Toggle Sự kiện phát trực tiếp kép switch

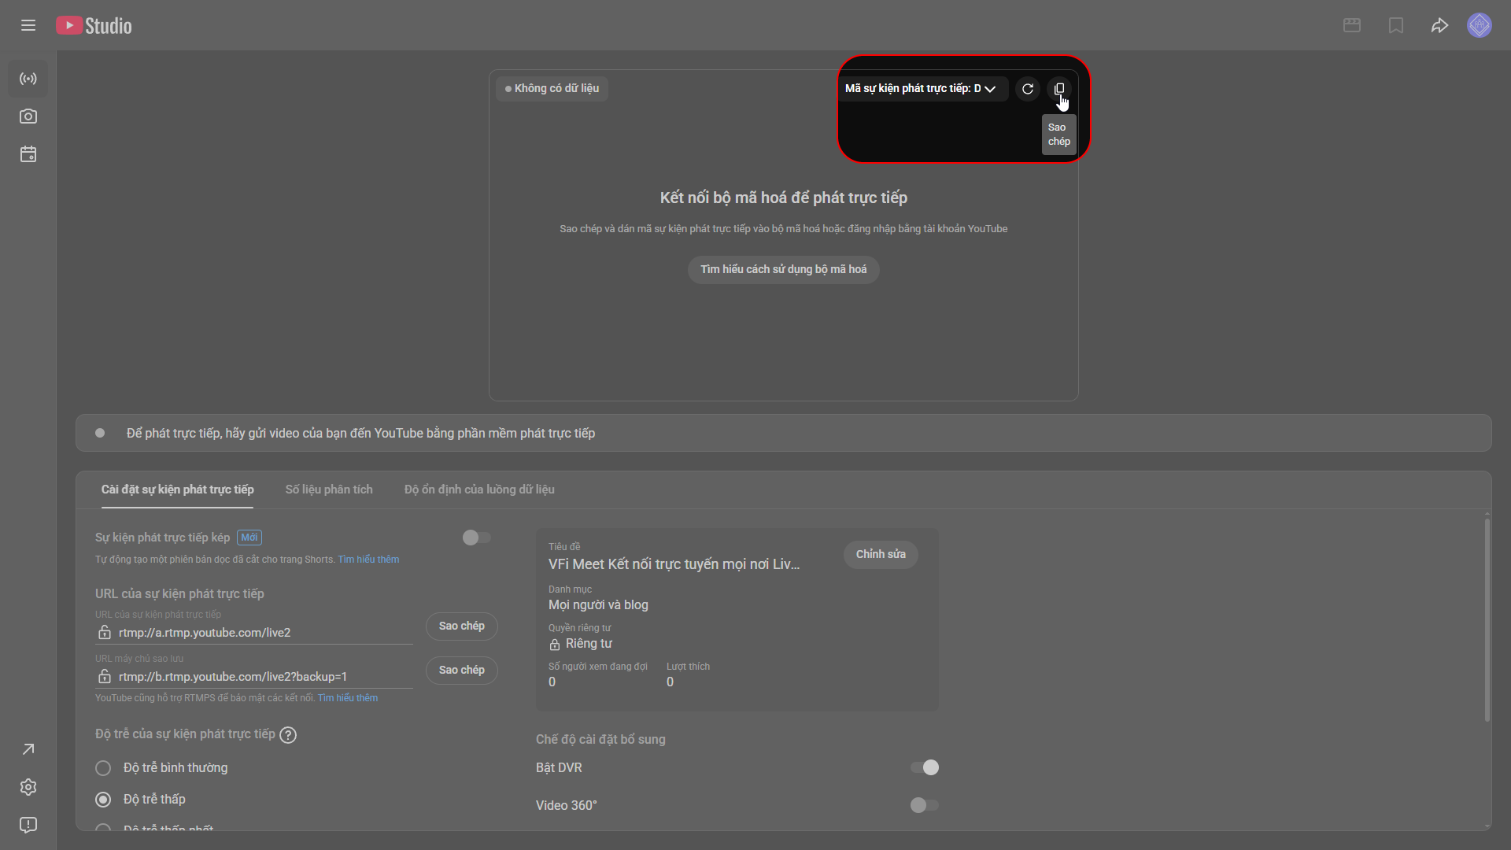pos(476,538)
